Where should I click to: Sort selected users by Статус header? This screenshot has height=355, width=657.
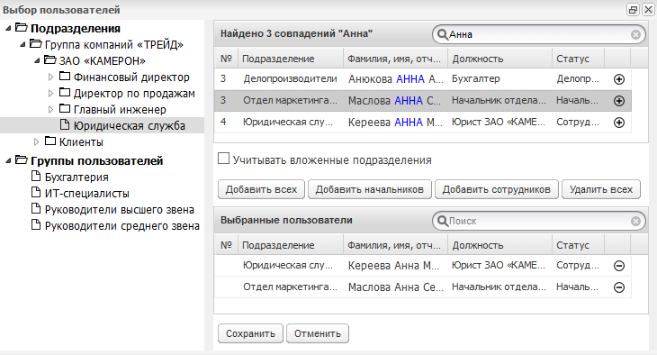pyautogui.click(x=578, y=245)
